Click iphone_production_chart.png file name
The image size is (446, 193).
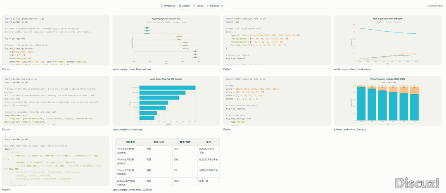pos(350,129)
